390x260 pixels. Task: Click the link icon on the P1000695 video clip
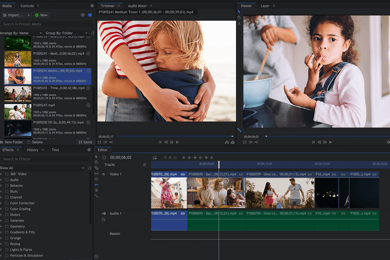click(241, 174)
